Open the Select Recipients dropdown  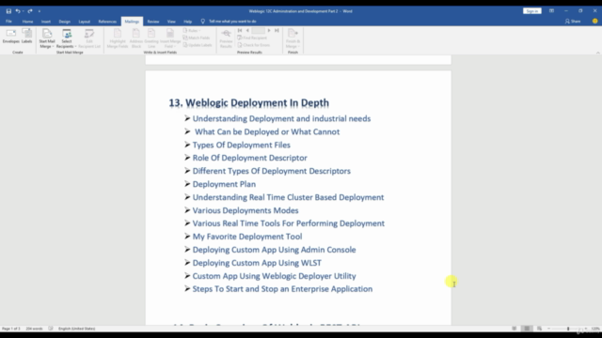67,38
